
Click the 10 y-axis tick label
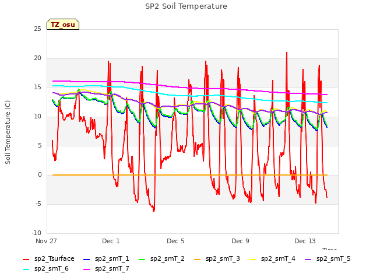tap(37, 117)
